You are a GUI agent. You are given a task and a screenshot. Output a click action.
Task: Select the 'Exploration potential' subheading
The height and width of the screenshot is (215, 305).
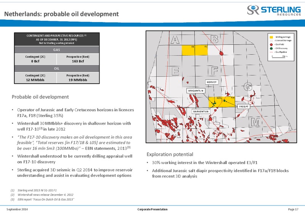(x=170, y=155)
